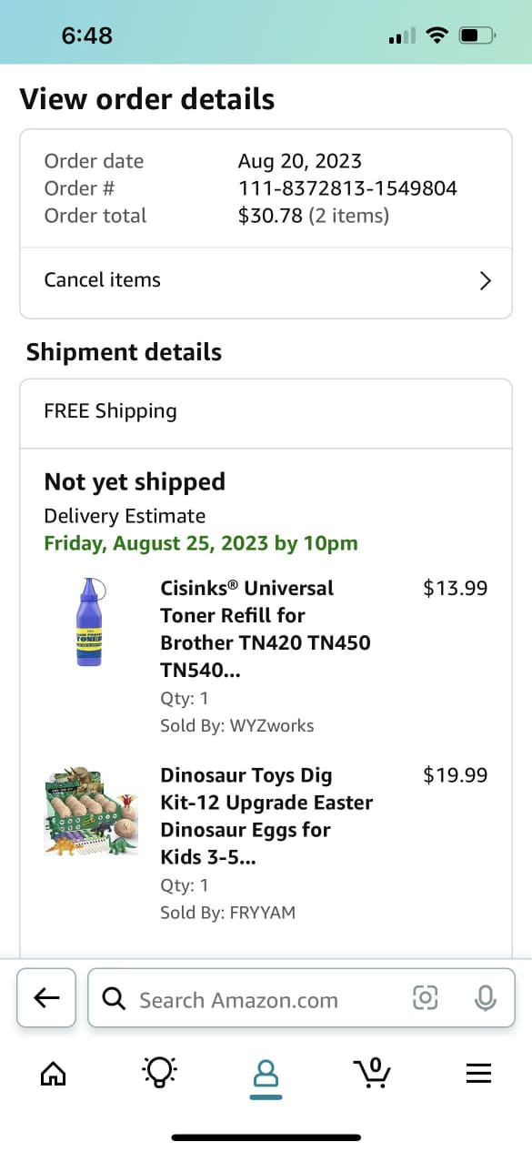Open Cancel items row

[266, 280]
